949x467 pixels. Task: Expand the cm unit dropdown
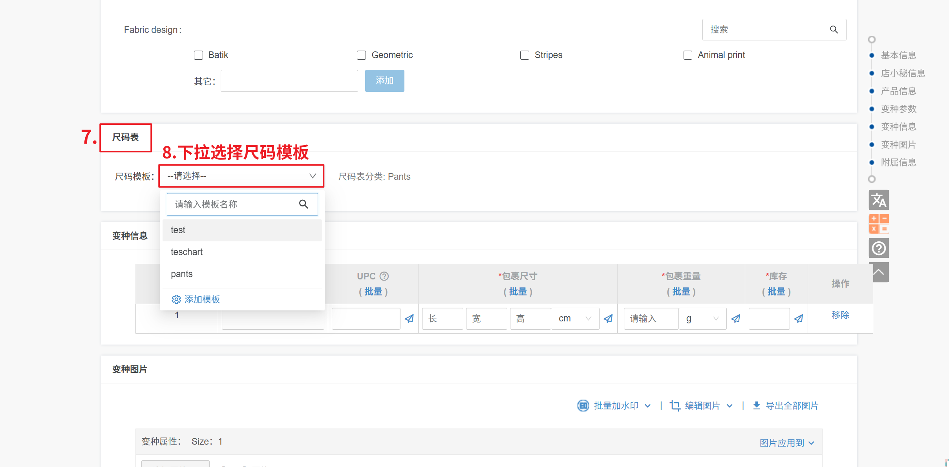point(575,319)
